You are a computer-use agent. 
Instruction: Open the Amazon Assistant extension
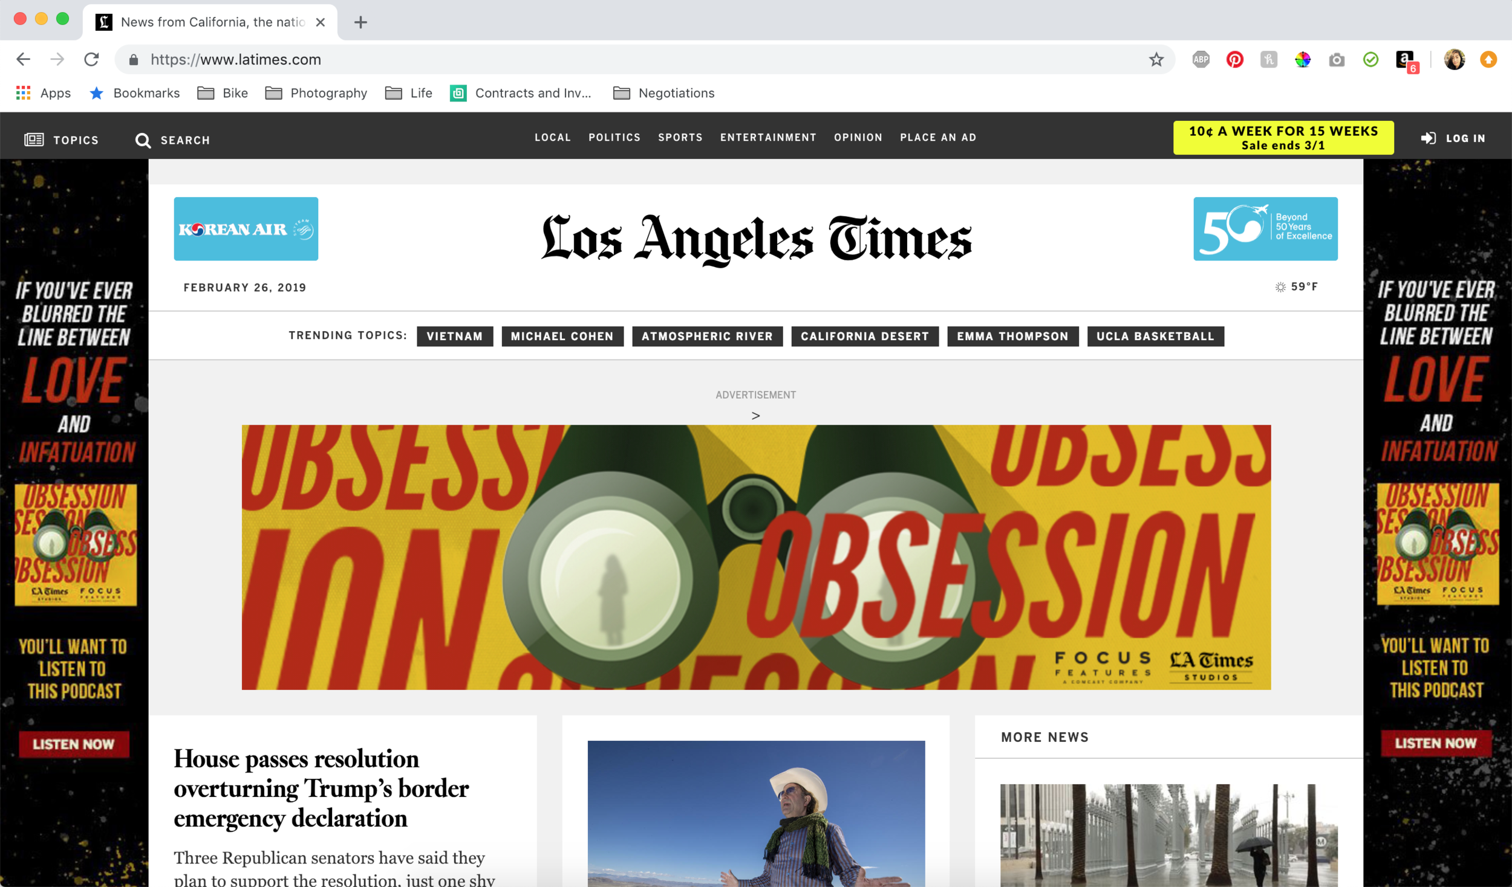pos(1406,60)
